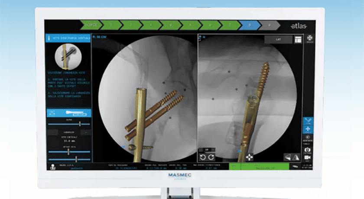Click the atlas logo
364x199 pixels.
coord(299,26)
